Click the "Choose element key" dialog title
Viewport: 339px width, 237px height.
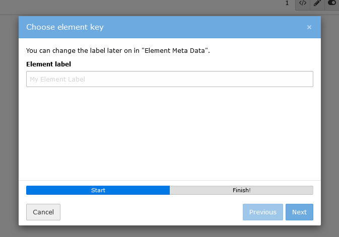(x=65, y=27)
